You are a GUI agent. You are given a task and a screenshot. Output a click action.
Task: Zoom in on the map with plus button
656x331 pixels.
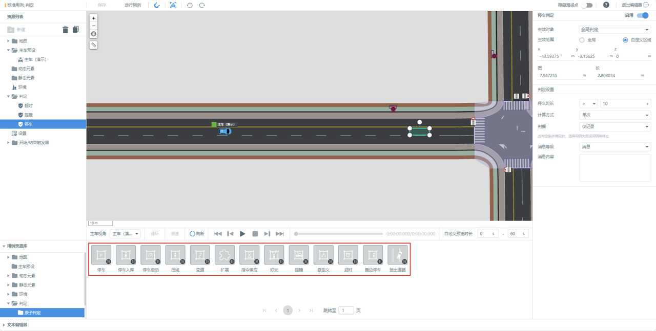click(94, 18)
